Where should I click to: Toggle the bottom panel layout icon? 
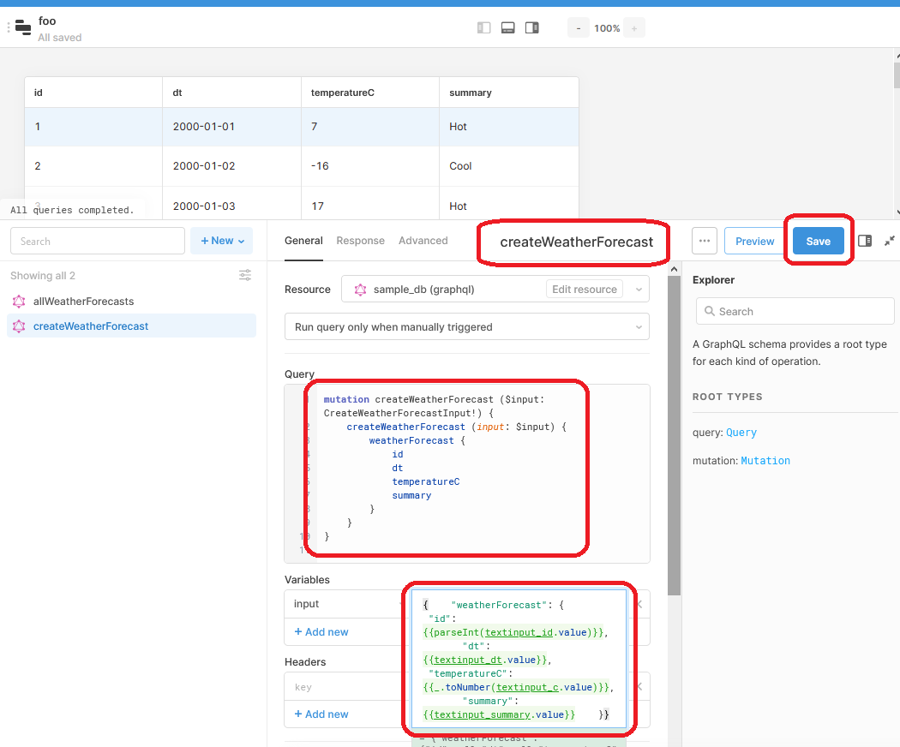(x=508, y=27)
